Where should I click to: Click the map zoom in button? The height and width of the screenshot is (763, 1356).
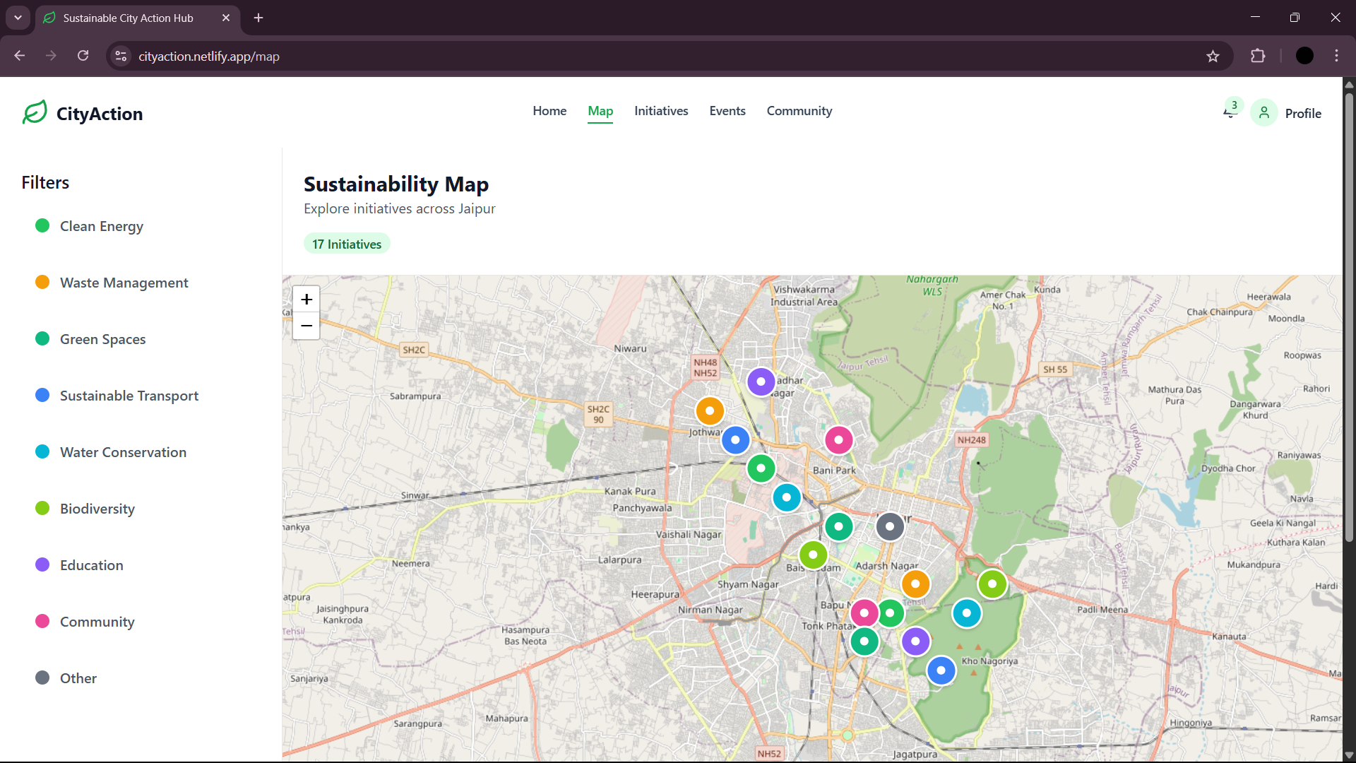pyautogui.click(x=307, y=300)
